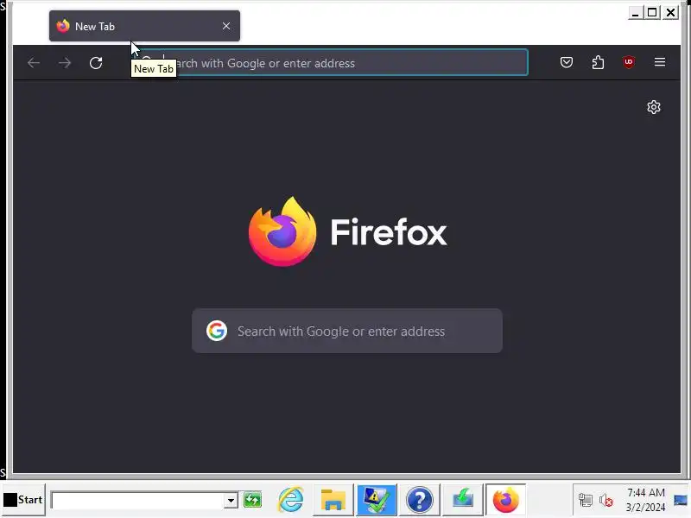Open the Firefox hamburger application menu
This screenshot has width=691, height=518.
point(660,62)
